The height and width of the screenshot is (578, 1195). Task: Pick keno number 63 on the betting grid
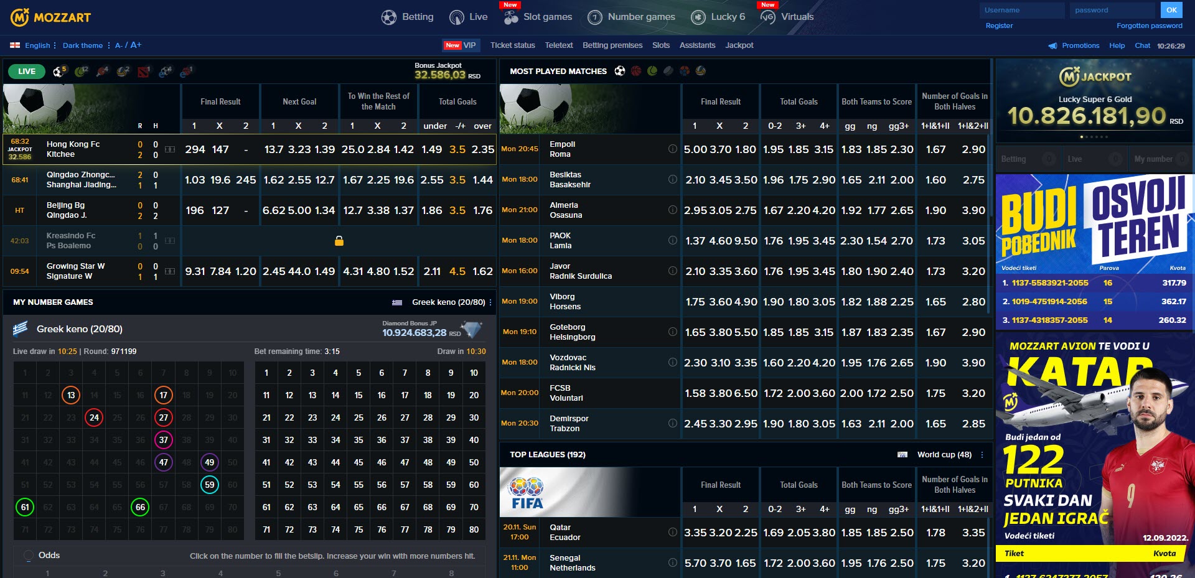312,507
